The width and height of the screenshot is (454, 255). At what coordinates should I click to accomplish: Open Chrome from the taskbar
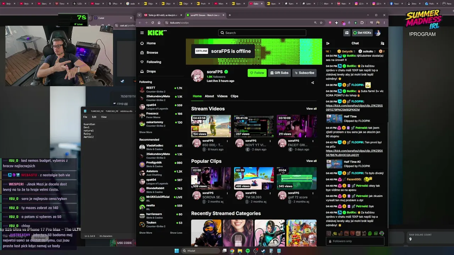coord(232,251)
